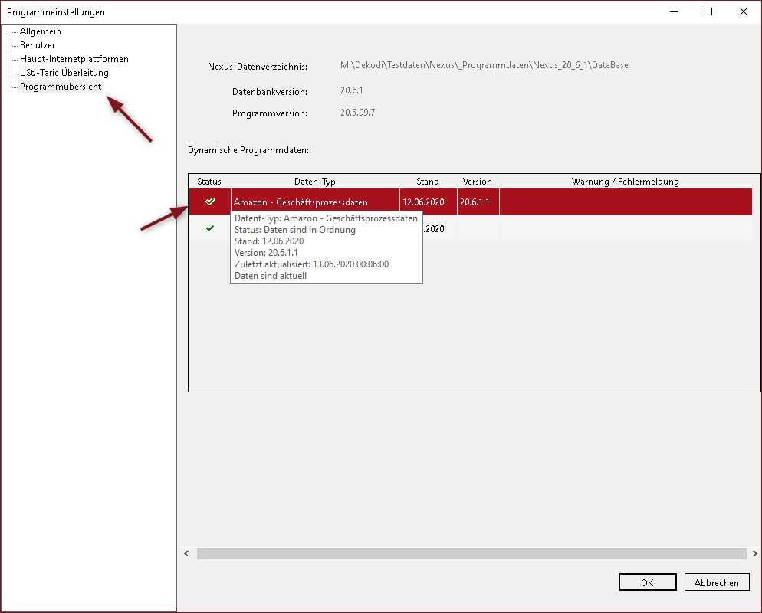Click the green checkmark icon on the second data row

209,228
